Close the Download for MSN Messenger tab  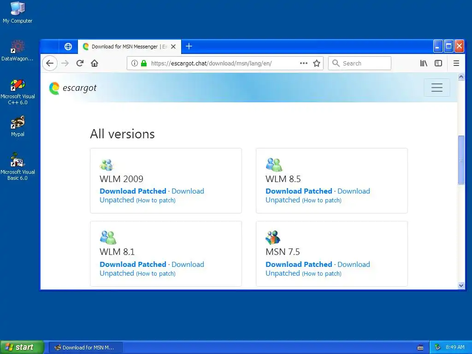pos(173,47)
